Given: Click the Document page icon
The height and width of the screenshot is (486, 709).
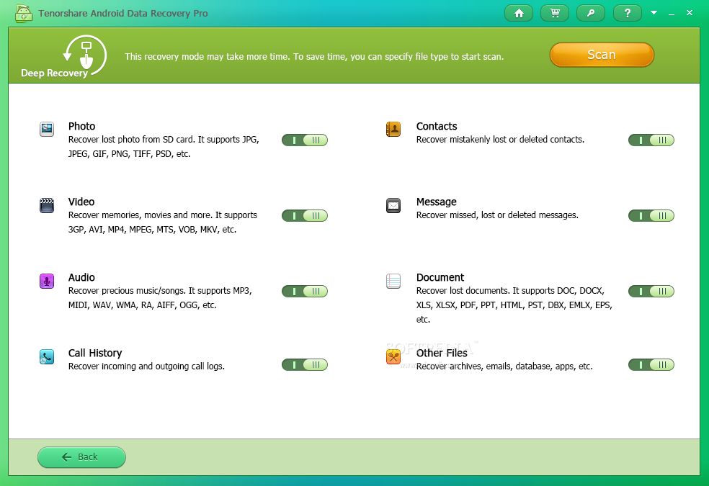Looking at the screenshot, I should pyautogui.click(x=393, y=281).
